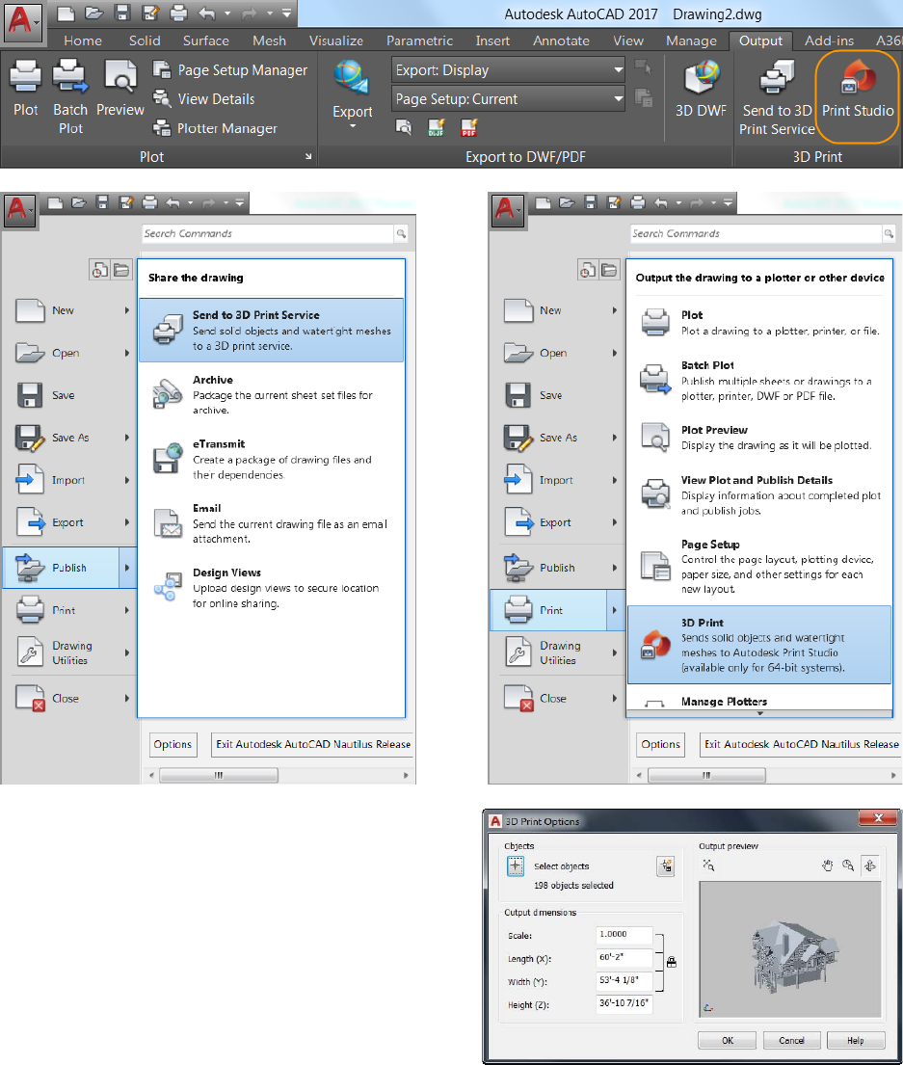The image size is (903, 1065).
Task: Open Batch Plot from the ribbon
Action: (x=70, y=97)
